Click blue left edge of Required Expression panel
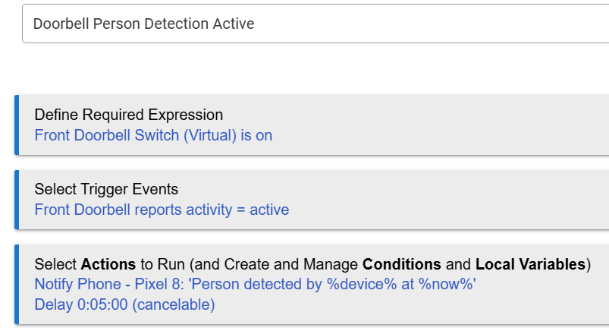Image resolution: width=609 pixels, height=328 pixels. [16, 125]
